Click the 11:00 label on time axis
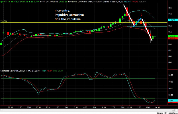178x114 pixels. click(x=129, y=107)
